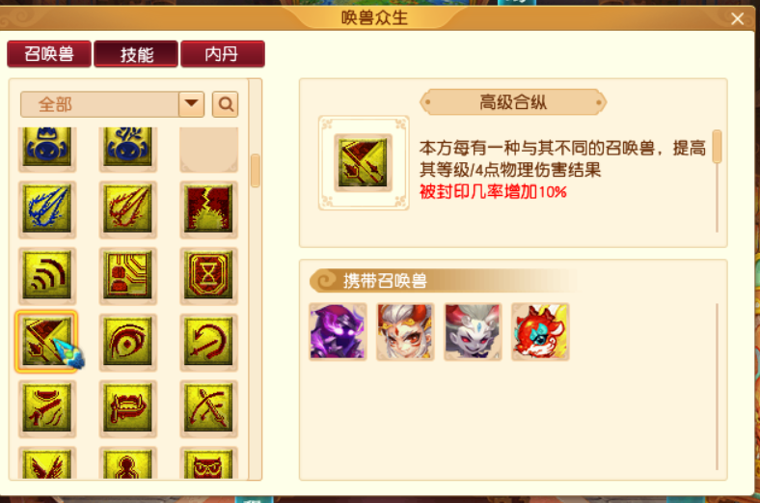
Task: Expand the 全部 category combo box
Action: [x=112, y=104]
